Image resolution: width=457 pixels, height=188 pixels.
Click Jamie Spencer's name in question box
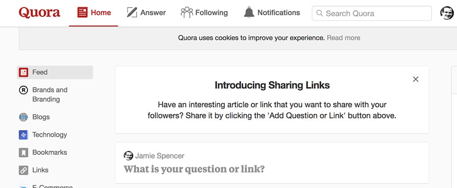coord(160,156)
